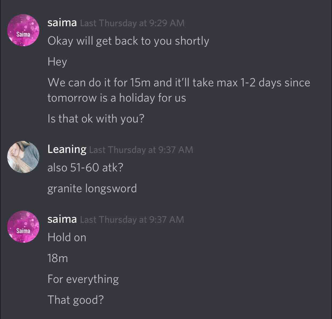332x319 pixels.
Task: Click timestamp Last Thursday at 9:29 AM
Action: point(132,23)
